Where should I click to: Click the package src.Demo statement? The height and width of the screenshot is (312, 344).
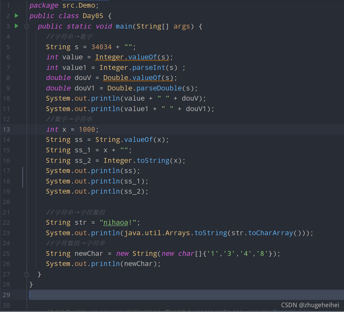point(63,5)
